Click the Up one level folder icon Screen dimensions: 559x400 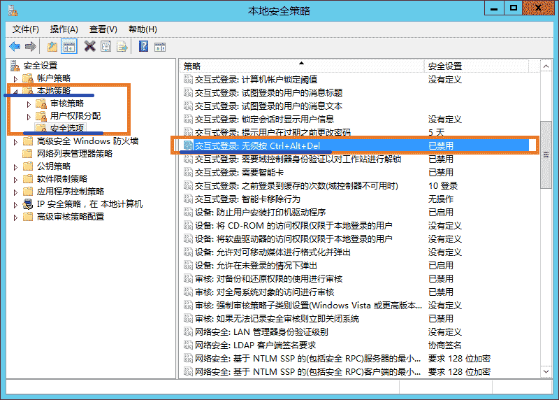[52, 46]
